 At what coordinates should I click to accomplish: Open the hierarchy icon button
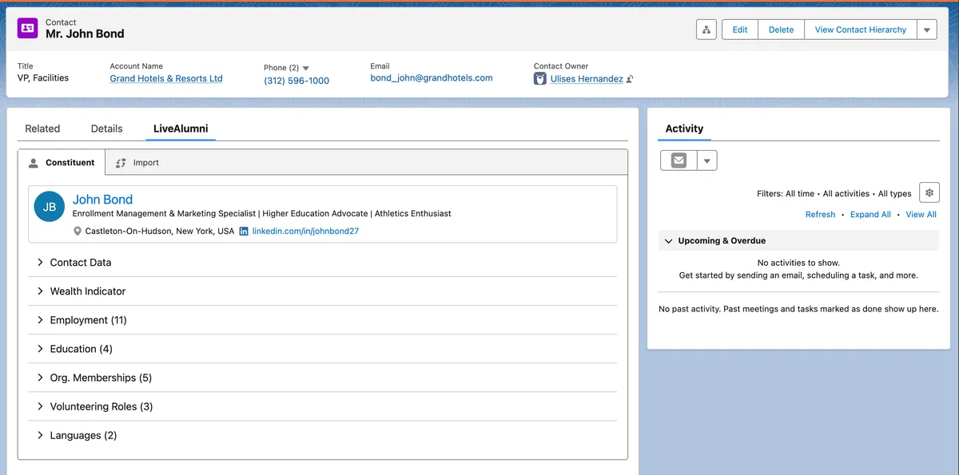706,30
